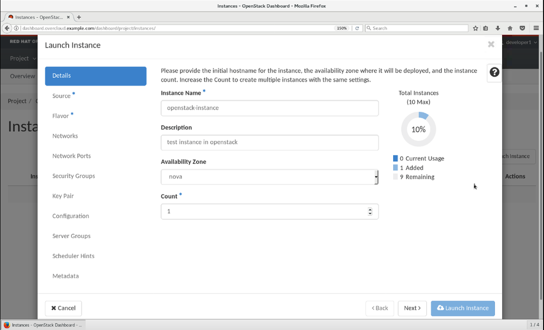Open a new browser tab with plus
Screen dimensions: 544x330
pyautogui.click(x=79, y=17)
